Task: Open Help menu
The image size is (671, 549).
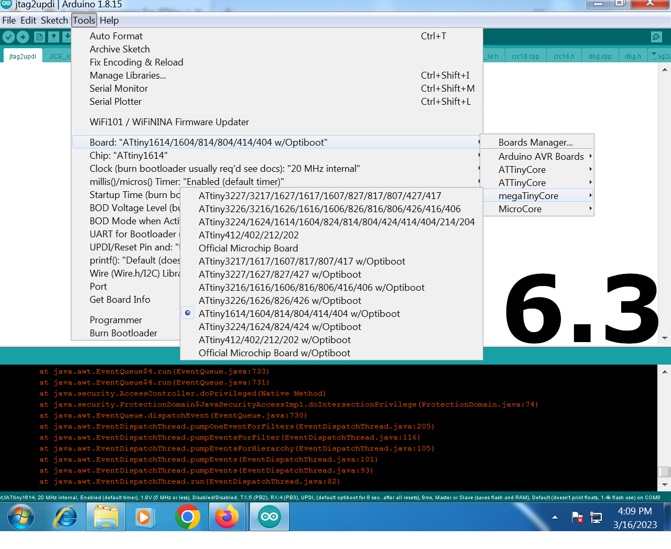Action: [x=109, y=20]
